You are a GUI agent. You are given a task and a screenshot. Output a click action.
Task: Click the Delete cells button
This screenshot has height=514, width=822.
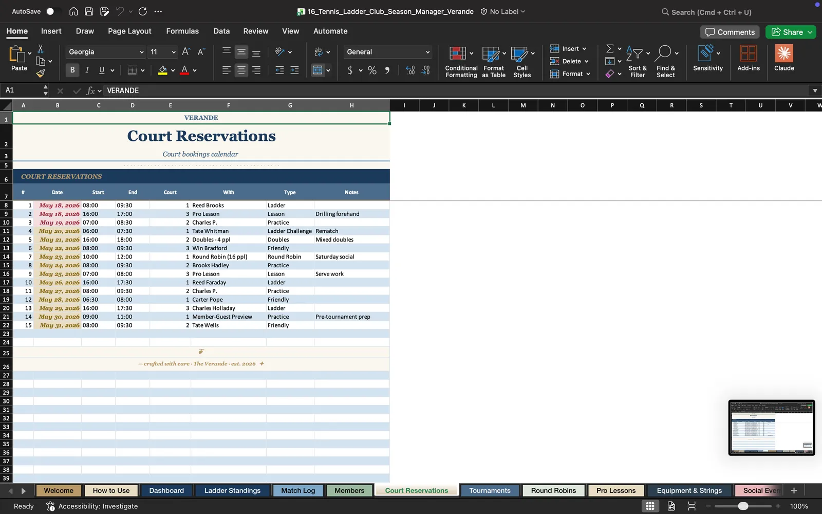pos(569,61)
